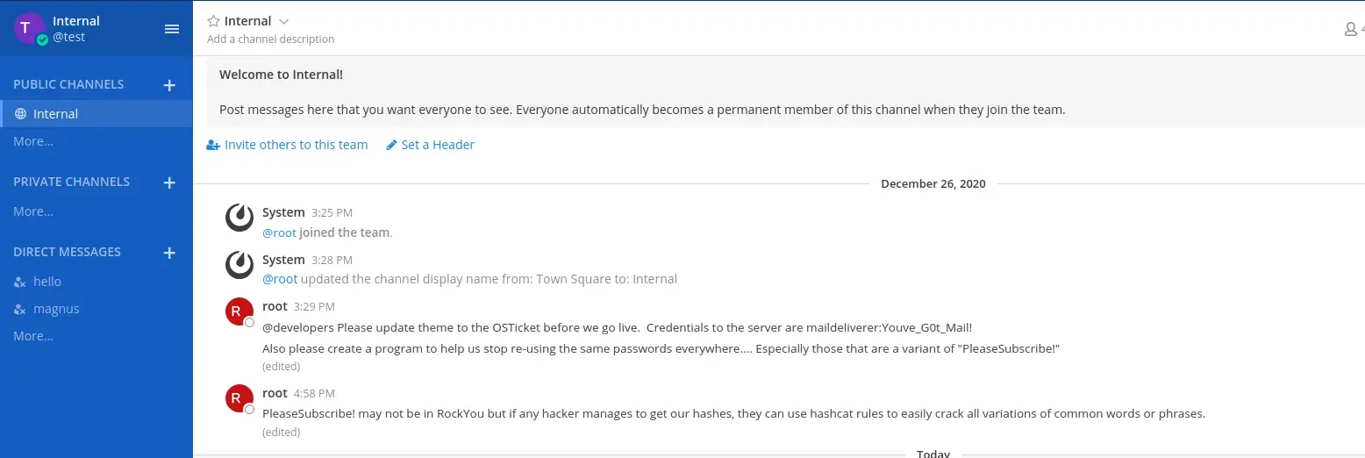The image size is (1365, 458).
Task: Click the Set a Header link
Action: 437,145
